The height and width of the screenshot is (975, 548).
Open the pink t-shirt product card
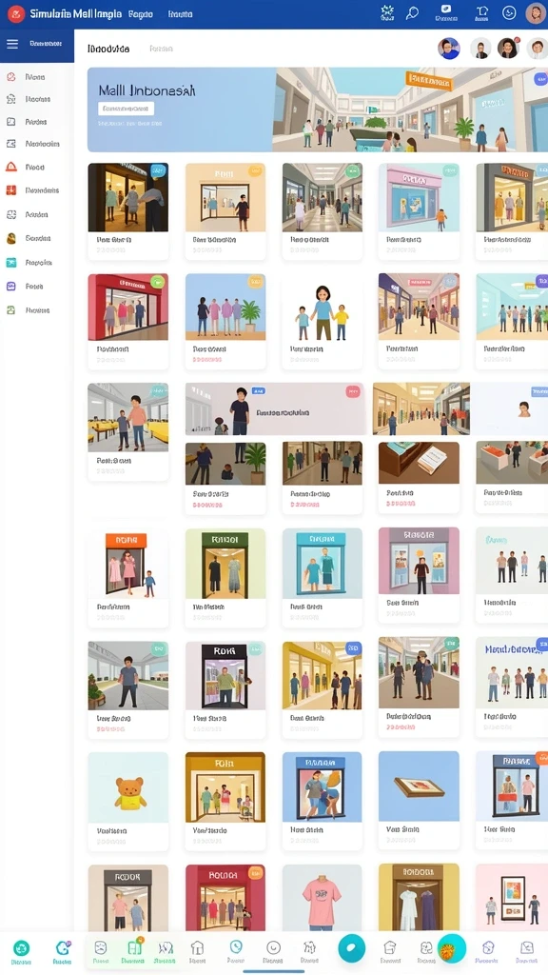tap(323, 897)
